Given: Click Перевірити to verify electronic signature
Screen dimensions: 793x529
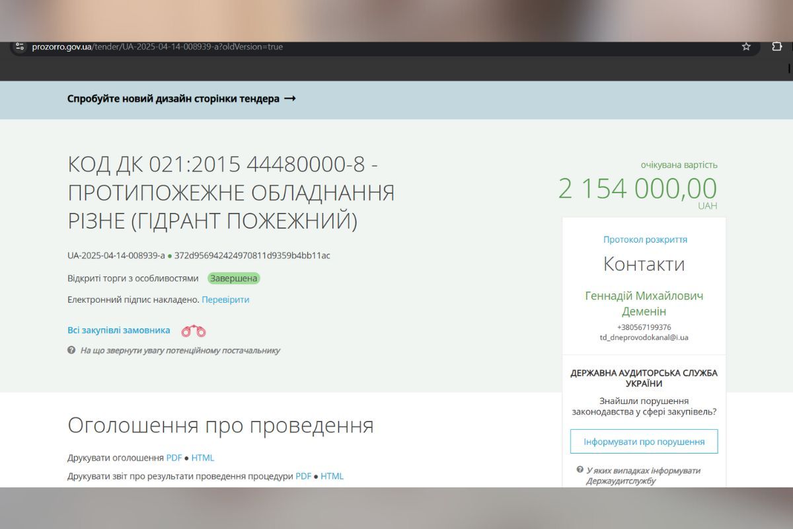Looking at the screenshot, I should 225,300.
